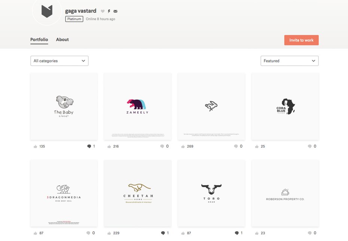Viewport: 348px width, 241px height.
Task: Switch to the About tab
Action: click(x=62, y=40)
